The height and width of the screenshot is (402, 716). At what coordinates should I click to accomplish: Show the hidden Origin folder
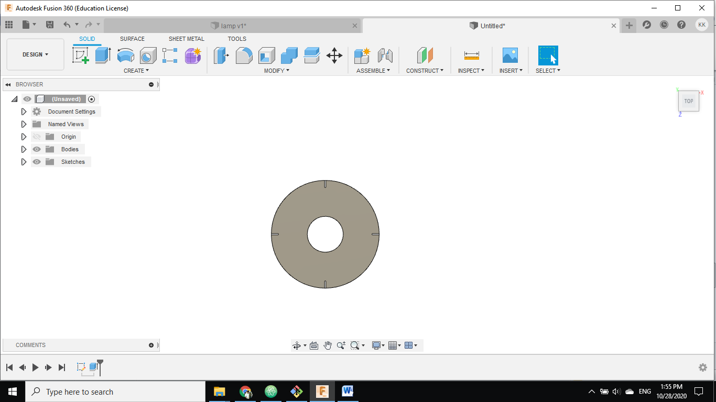pos(37,137)
